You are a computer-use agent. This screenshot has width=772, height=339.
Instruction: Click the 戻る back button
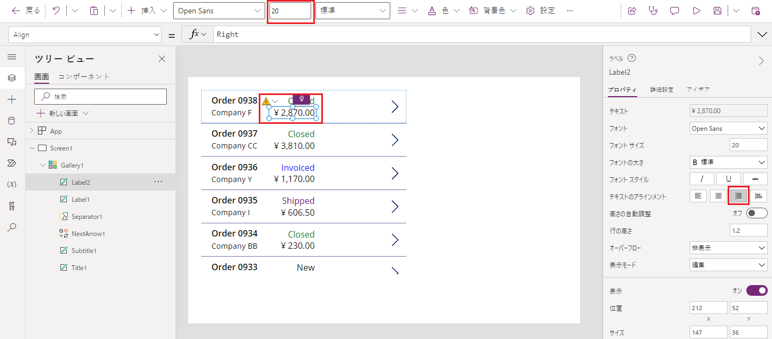click(26, 11)
